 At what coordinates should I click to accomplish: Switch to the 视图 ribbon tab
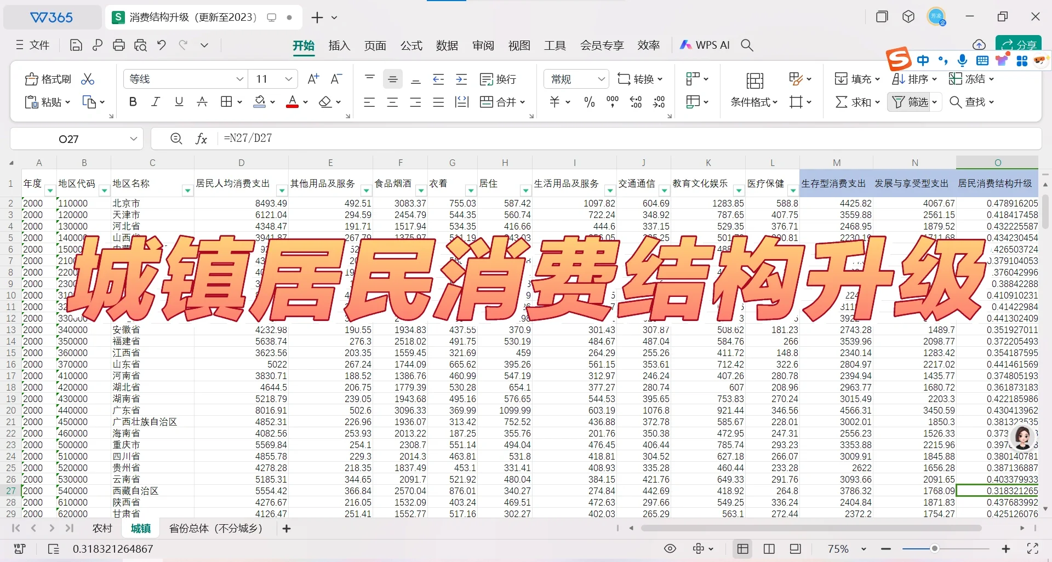click(x=519, y=45)
